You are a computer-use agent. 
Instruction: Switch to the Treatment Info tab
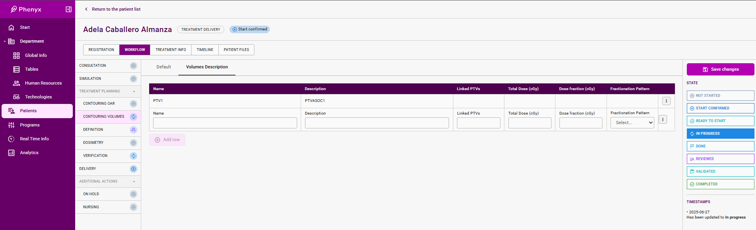click(x=171, y=50)
